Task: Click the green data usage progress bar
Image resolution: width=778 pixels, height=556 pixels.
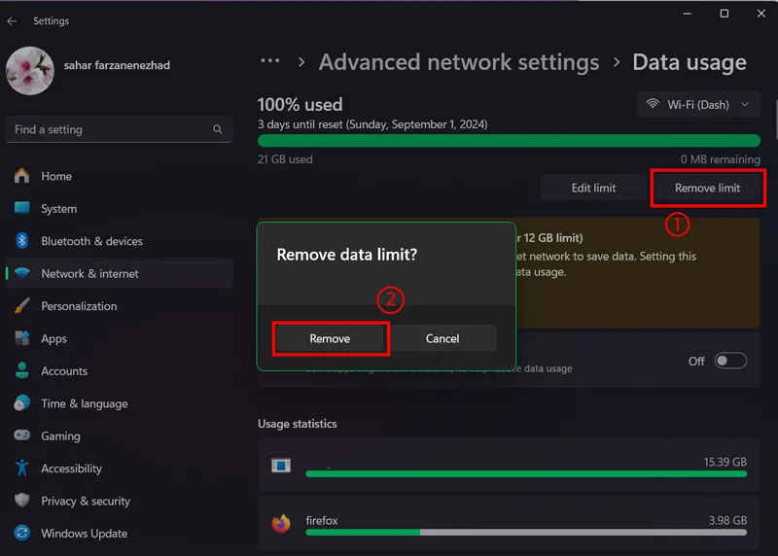Action: pyautogui.click(x=509, y=140)
